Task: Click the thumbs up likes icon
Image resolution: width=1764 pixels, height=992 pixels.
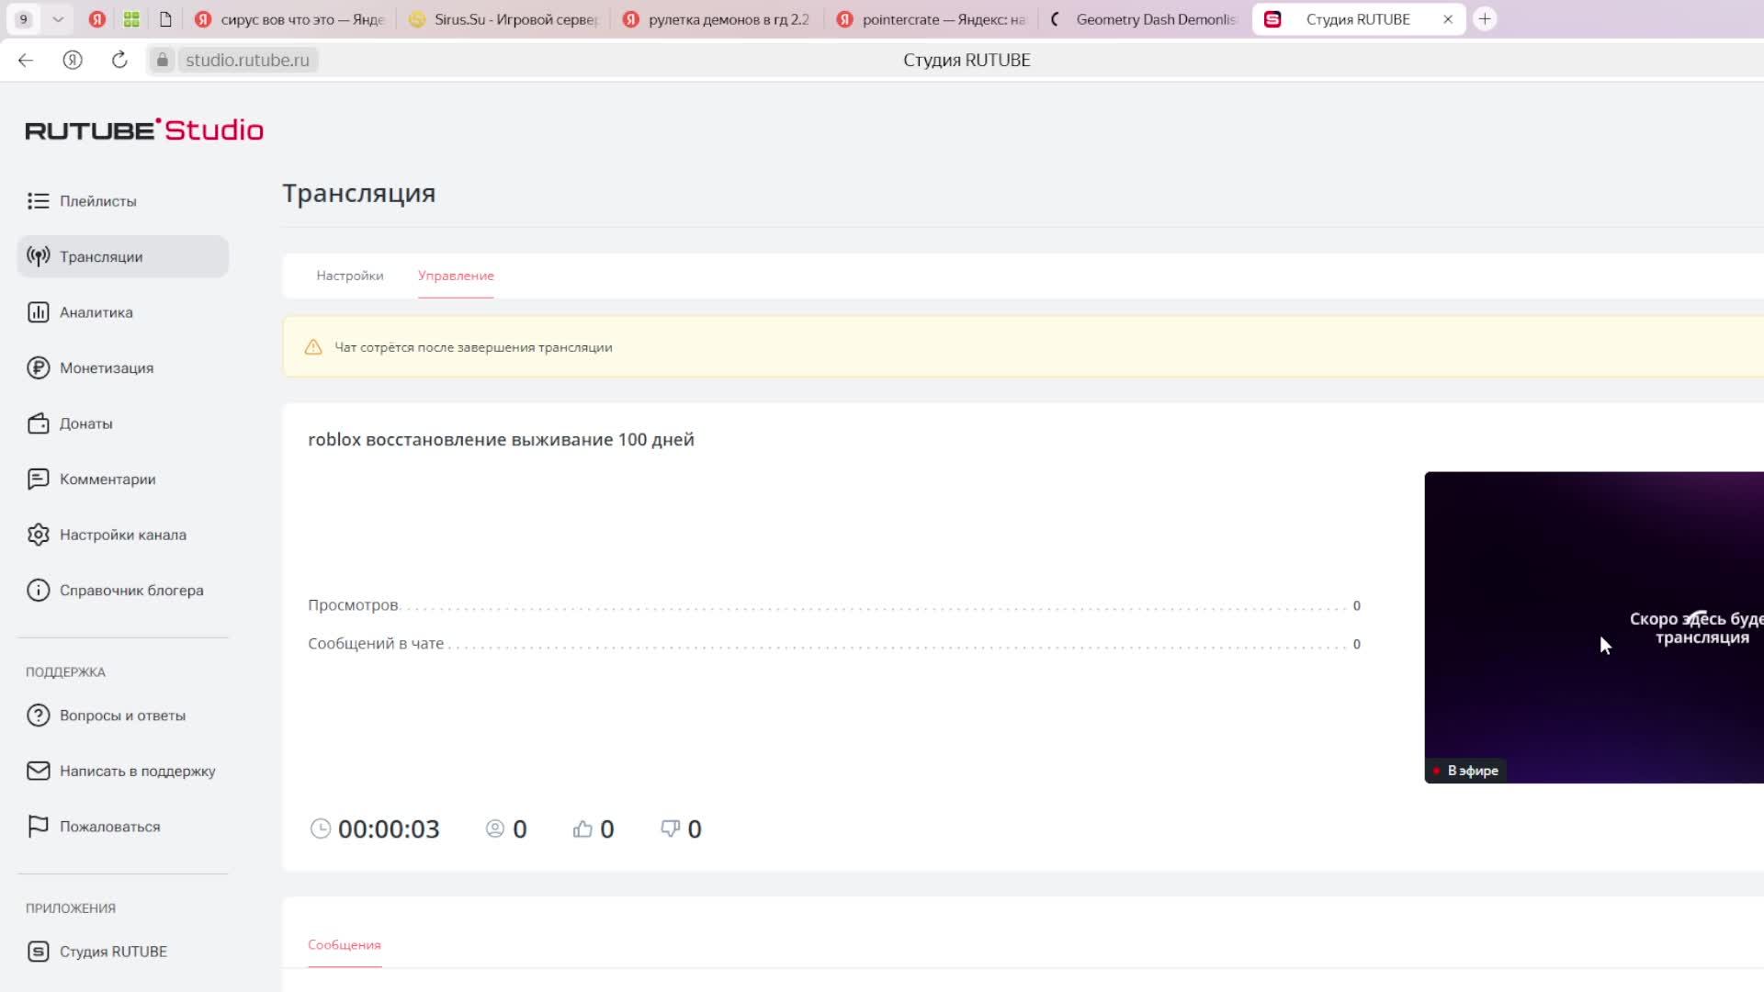Action: pos(582,829)
